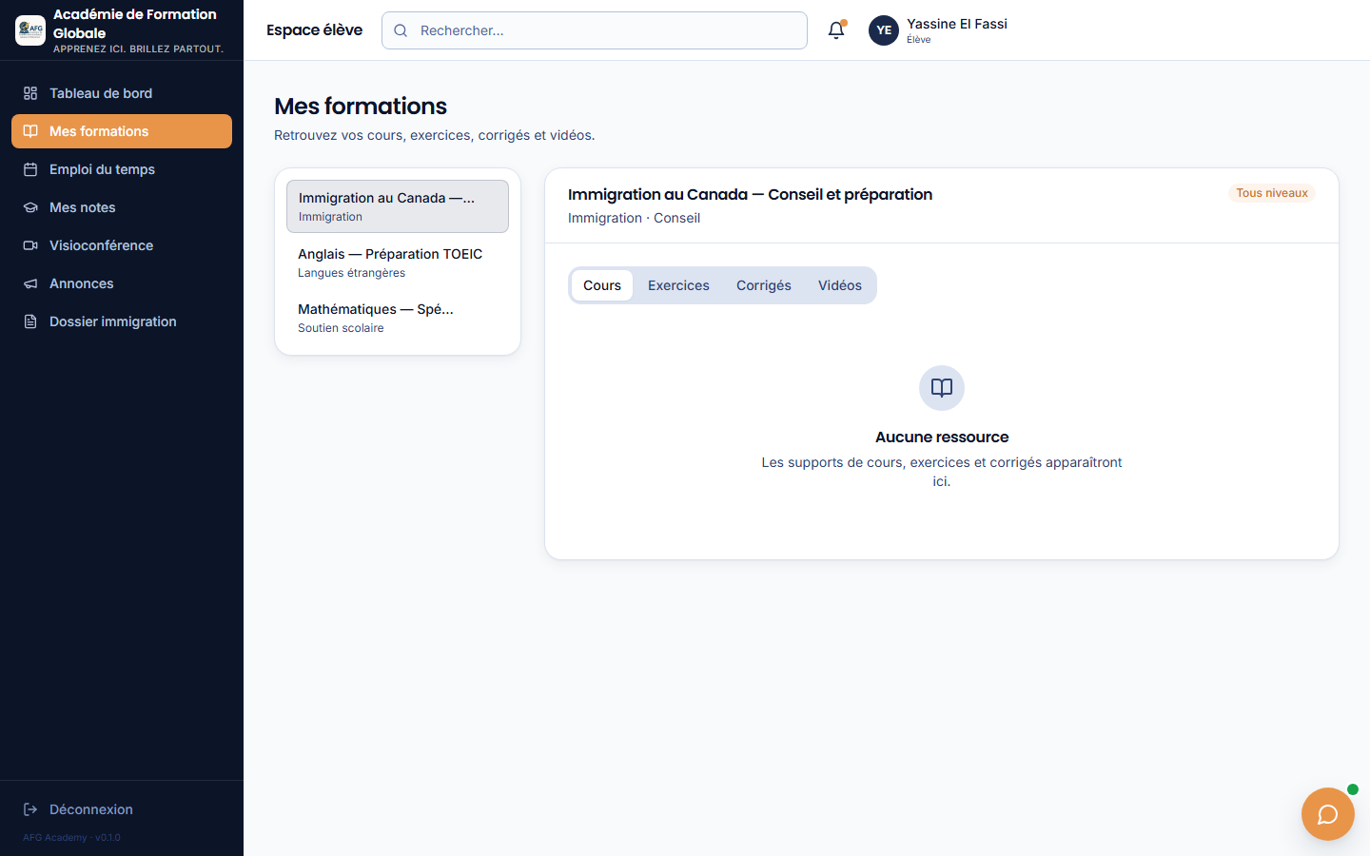Switch to the Corrigés tab
The height and width of the screenshot is (856, 1370).
tap(764, 285)
